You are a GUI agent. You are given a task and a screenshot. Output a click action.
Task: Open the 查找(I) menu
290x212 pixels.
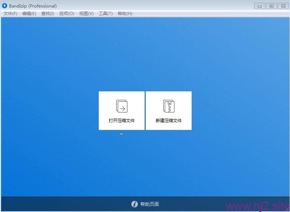48,14
